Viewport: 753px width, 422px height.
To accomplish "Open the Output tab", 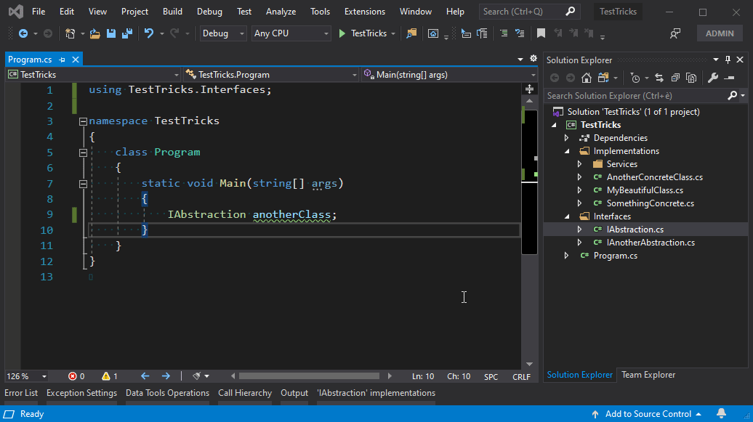I will click(x=294, y=393).
